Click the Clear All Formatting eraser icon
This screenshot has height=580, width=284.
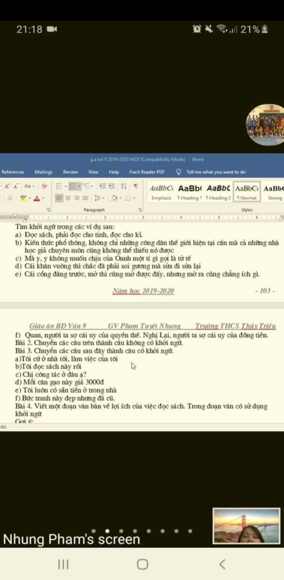pyautogui.click(x=44, y=186)
